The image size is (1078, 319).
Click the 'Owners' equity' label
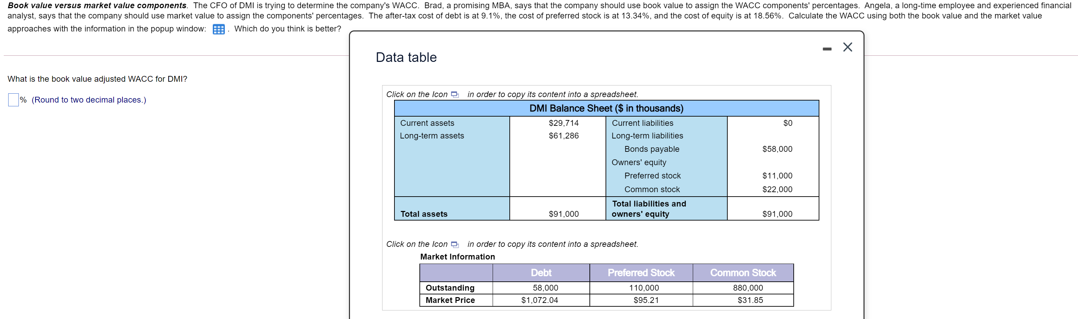pyautogui.click(x=639, y=163)
